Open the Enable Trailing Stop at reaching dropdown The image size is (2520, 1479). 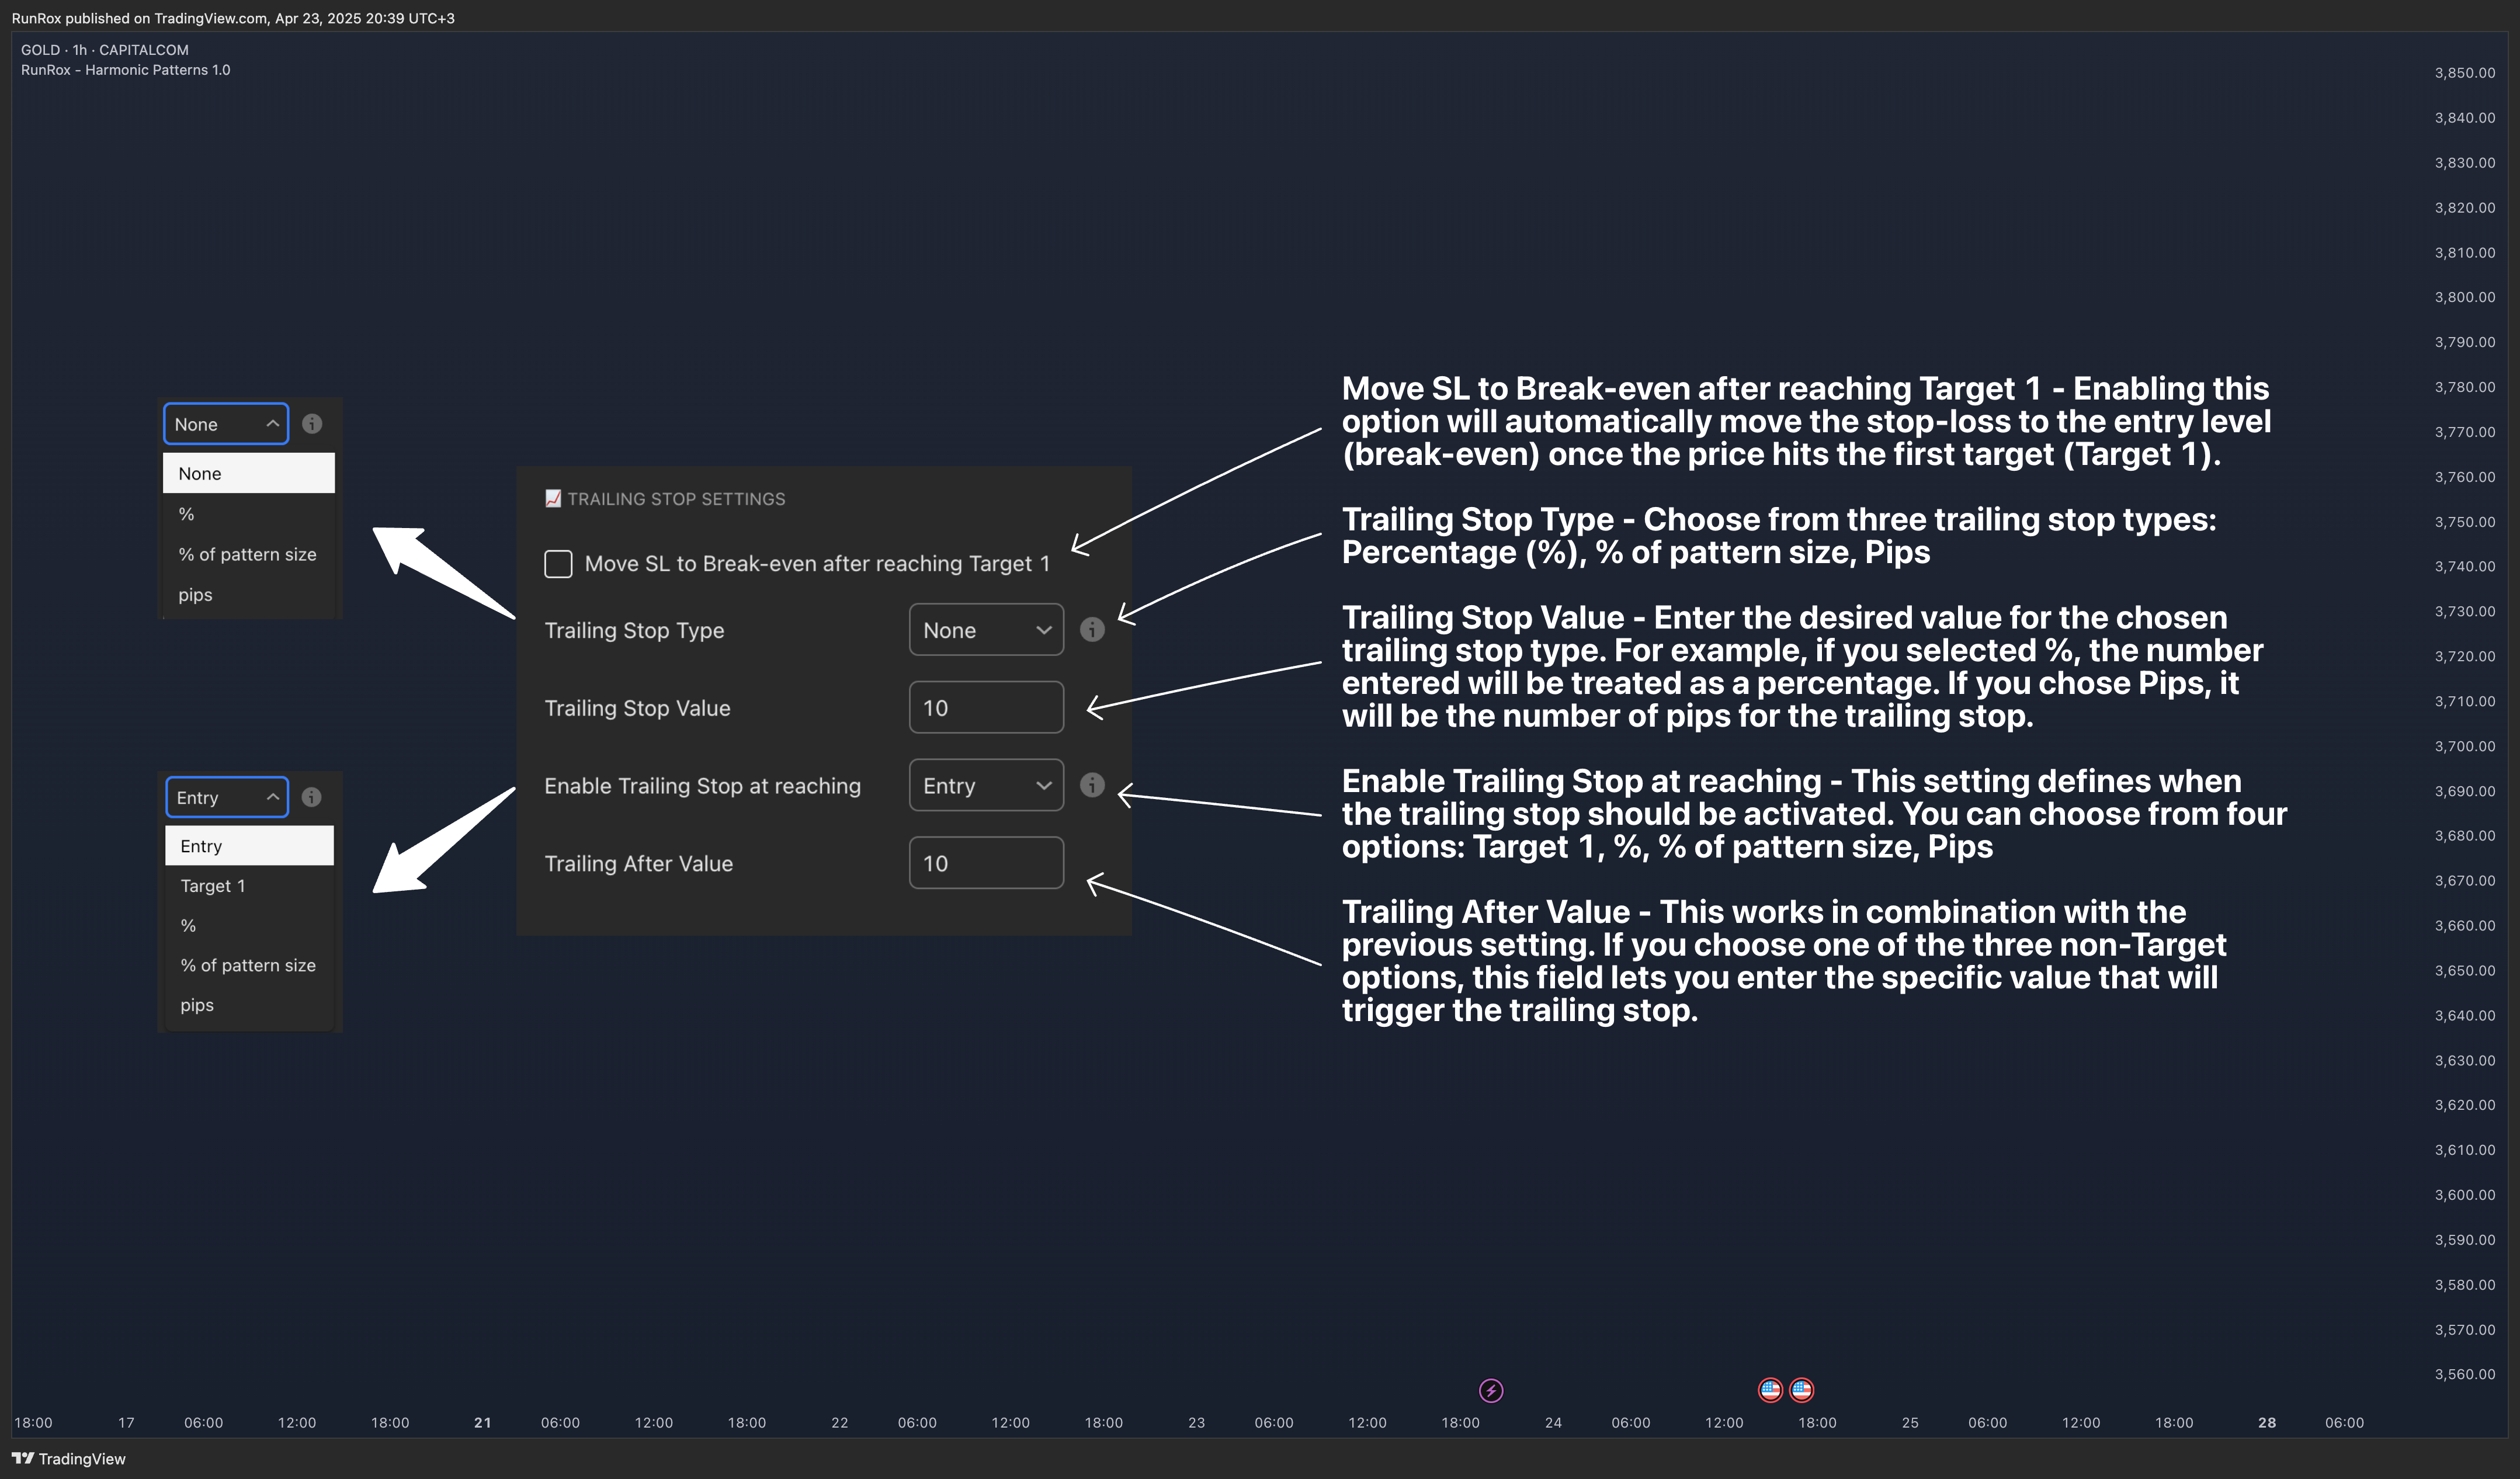point(985,786)
